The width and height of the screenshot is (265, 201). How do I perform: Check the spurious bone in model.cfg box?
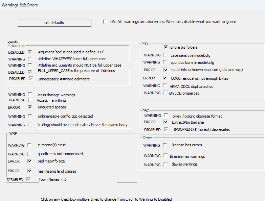coord(165,62)
